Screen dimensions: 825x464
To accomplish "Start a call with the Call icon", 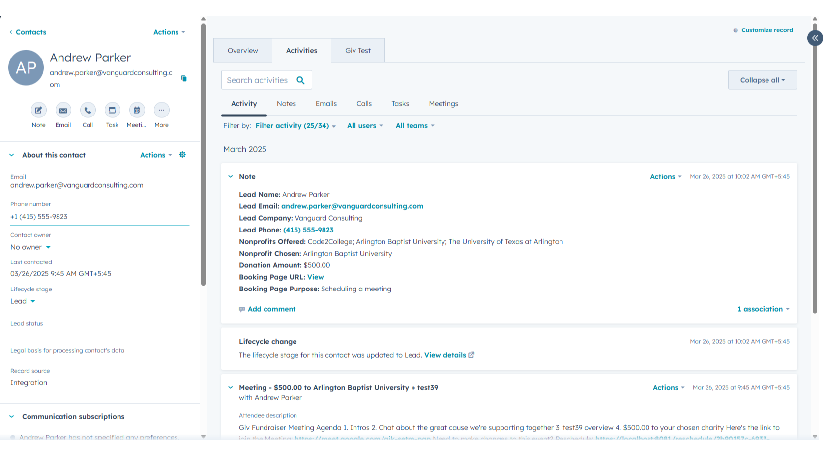I will coord(88,111).
